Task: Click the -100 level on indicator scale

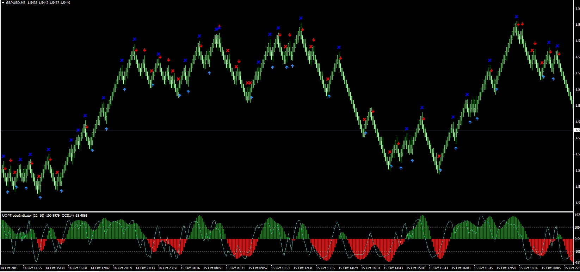Action: click(x=577, y=252)
